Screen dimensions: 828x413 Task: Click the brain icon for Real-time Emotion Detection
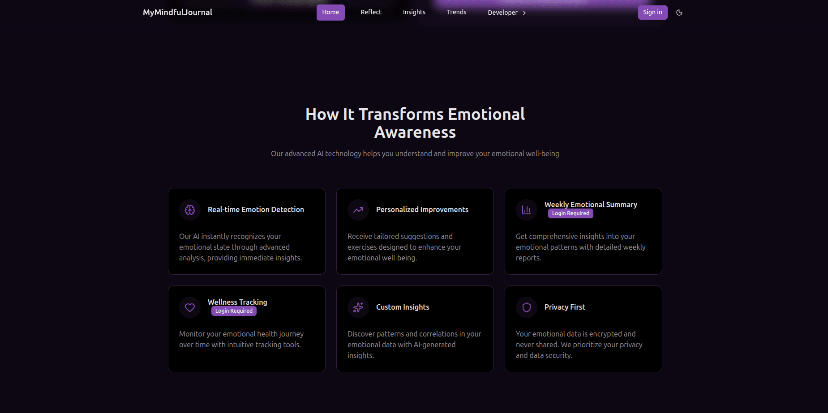click(x=190, y=210)
